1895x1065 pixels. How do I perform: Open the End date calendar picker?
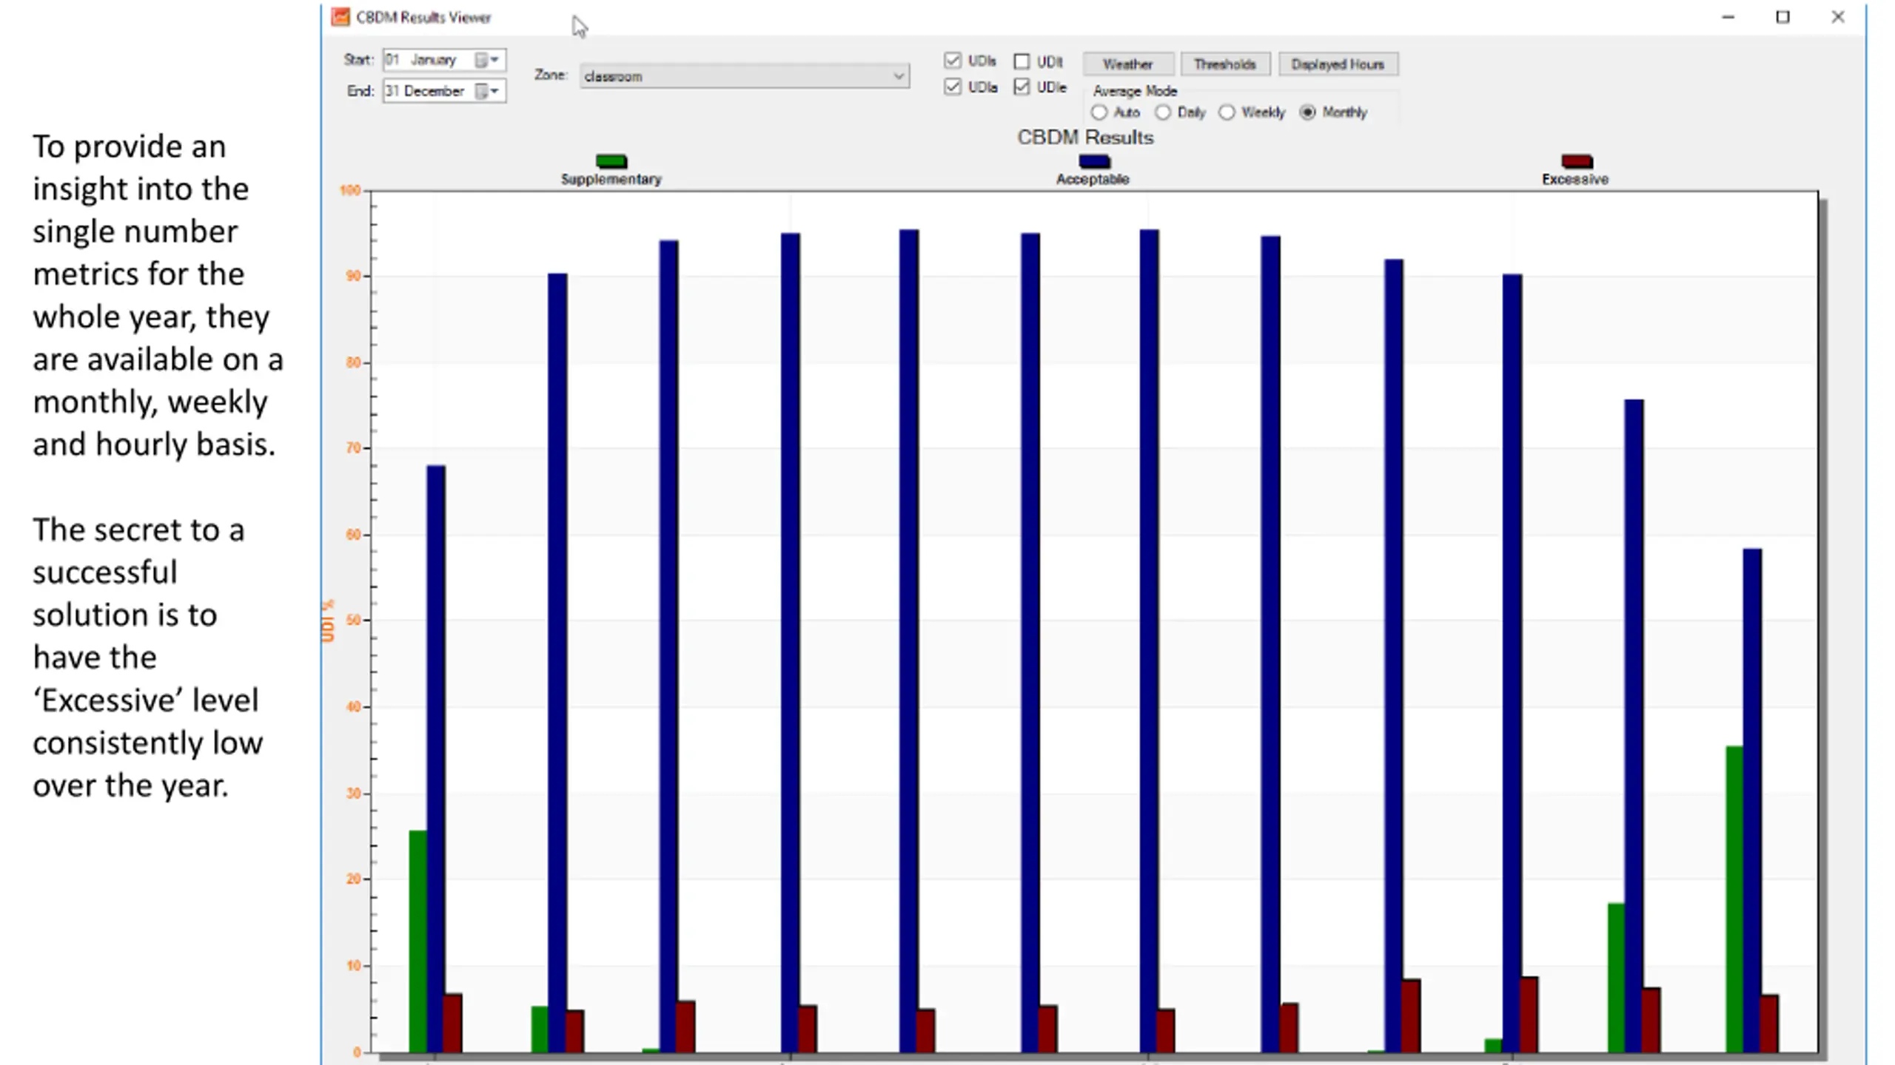pos(487,91)
